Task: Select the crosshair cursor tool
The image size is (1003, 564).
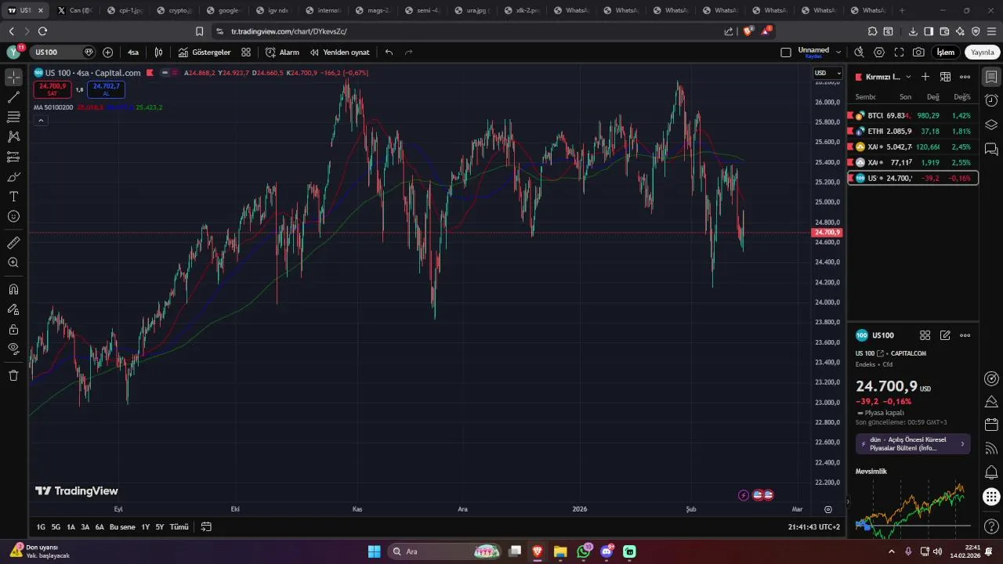Action: click(13, 78)
